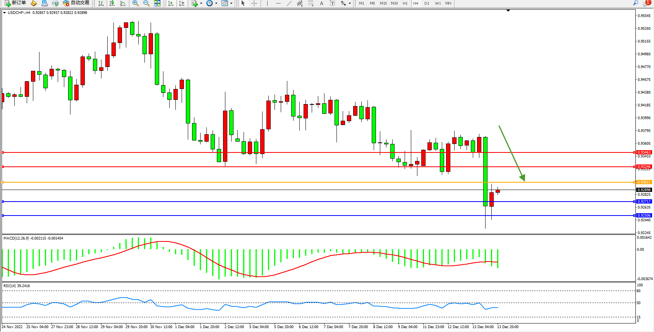Select the Fibonacci retracement tool
Image resolution: width=654 pixels, height=332 pixels.
(x=311, y=3)
